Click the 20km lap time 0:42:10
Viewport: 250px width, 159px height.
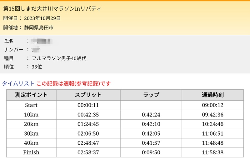click(x=151, y=124)
